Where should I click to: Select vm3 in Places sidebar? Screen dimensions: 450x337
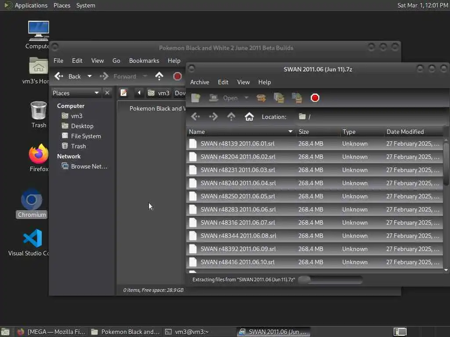tap(73, 116)
